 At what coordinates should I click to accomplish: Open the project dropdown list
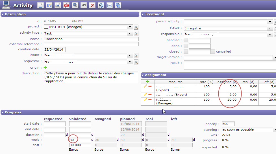coord(130,27)
